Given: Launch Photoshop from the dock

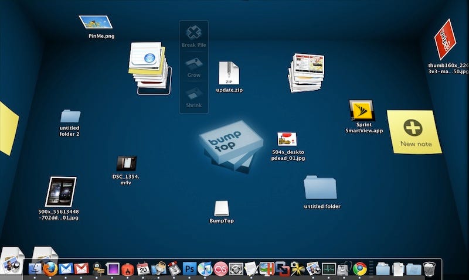Looking at the screenshot, I should pos(189,269).
